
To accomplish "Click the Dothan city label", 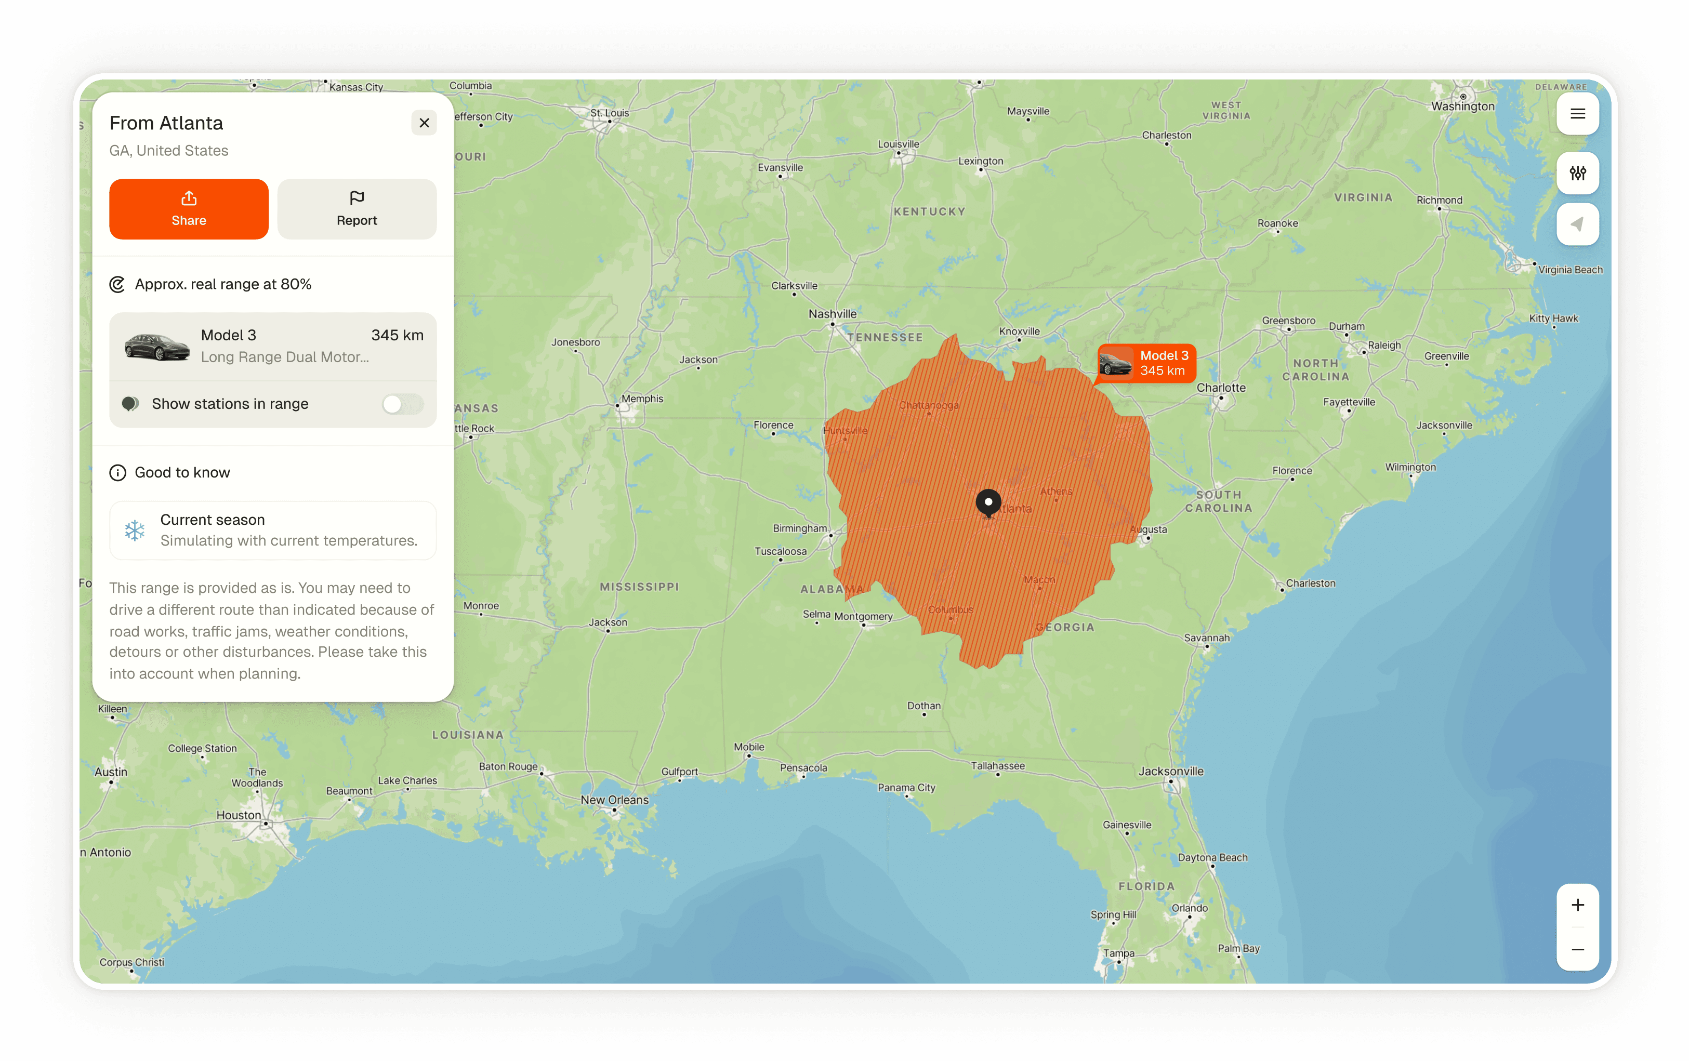I will [x=924, y=706].
